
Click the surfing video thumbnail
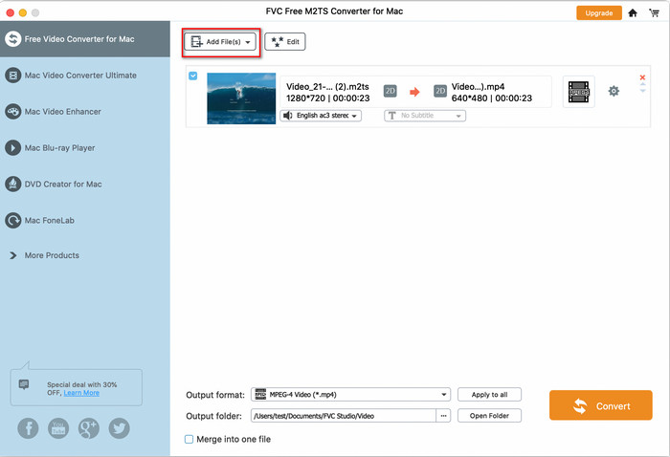click(x=241, y=98)
